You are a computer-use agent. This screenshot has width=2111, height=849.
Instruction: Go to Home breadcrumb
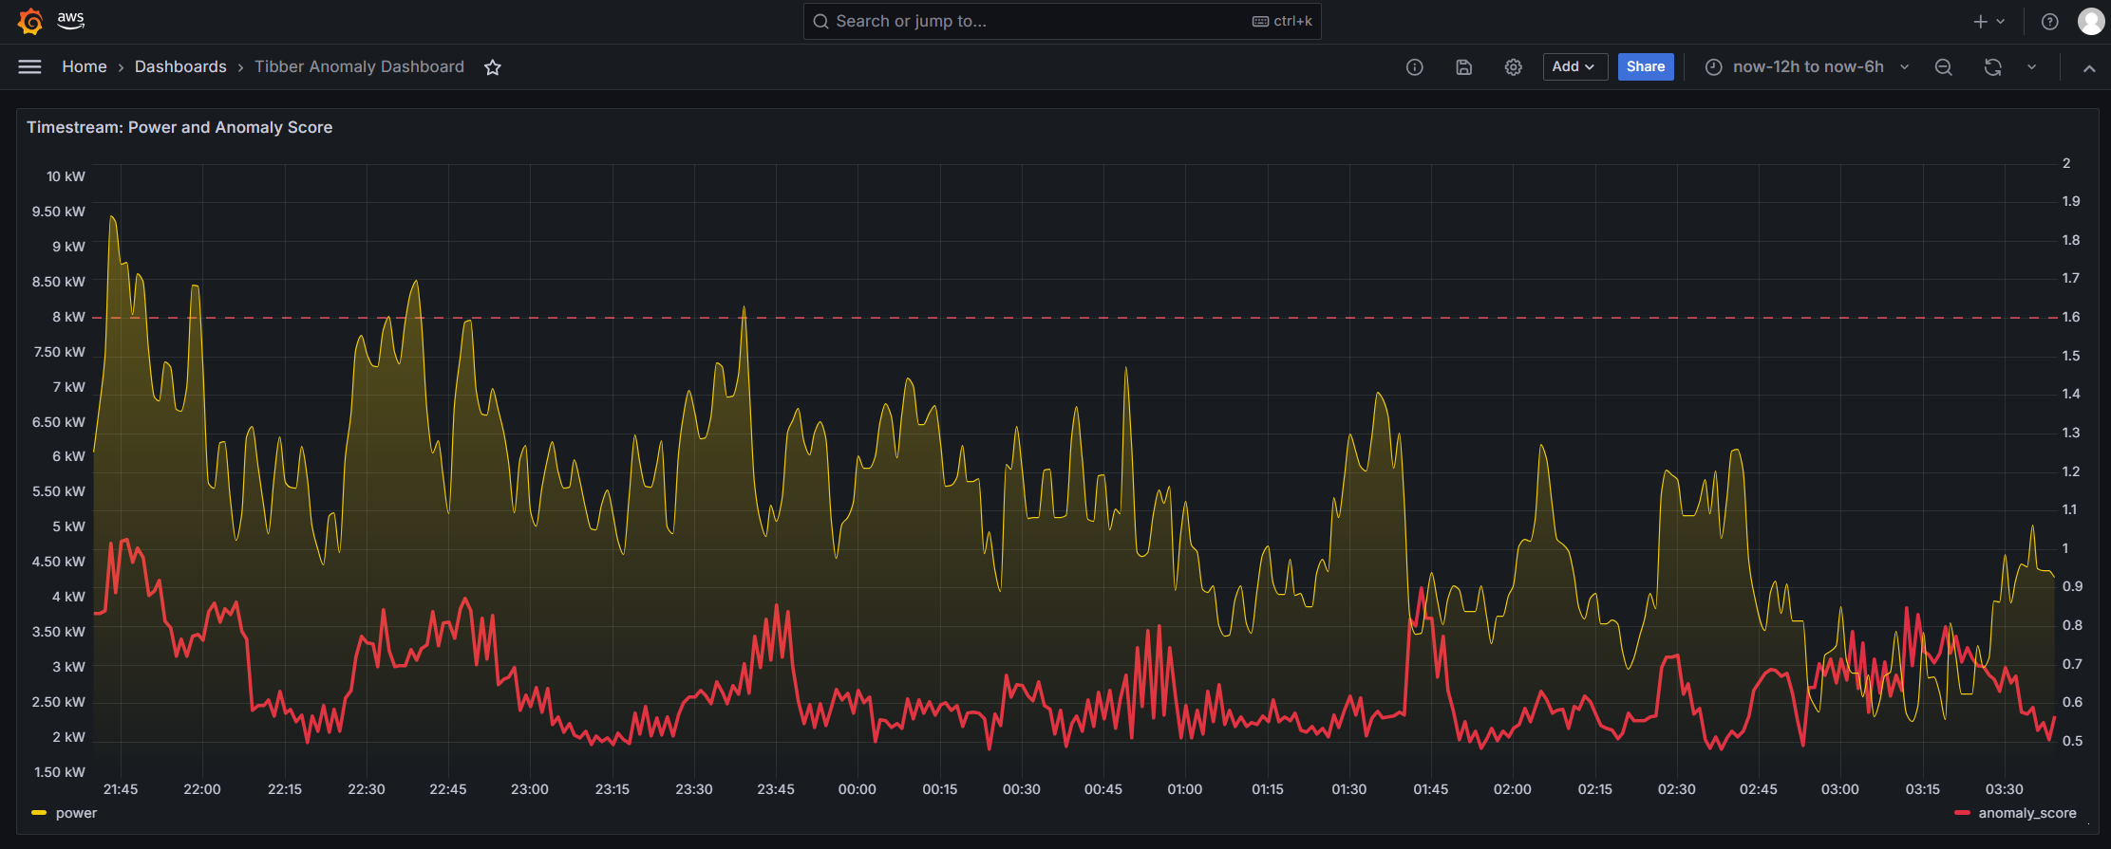point(85,66)
